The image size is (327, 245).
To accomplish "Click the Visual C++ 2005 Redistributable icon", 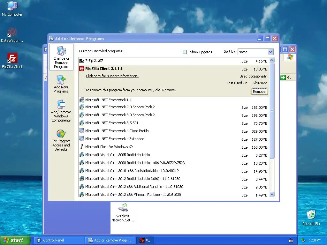I will (x=82, y=155).
